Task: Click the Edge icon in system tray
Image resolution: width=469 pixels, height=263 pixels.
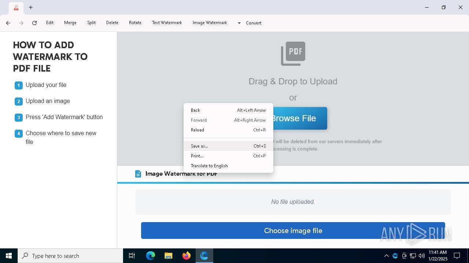Action: pos(395,256)
